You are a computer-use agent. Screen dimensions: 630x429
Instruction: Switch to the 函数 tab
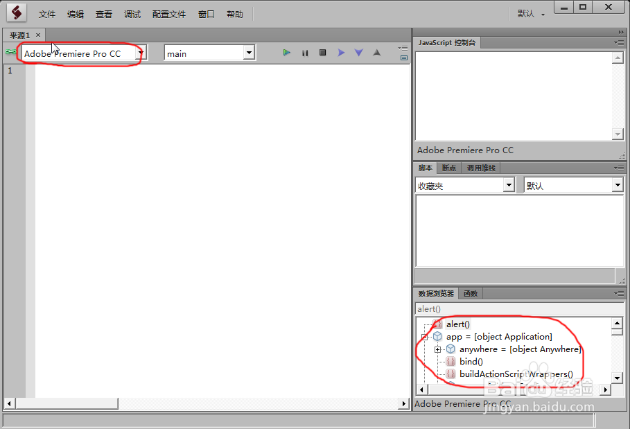471,294
